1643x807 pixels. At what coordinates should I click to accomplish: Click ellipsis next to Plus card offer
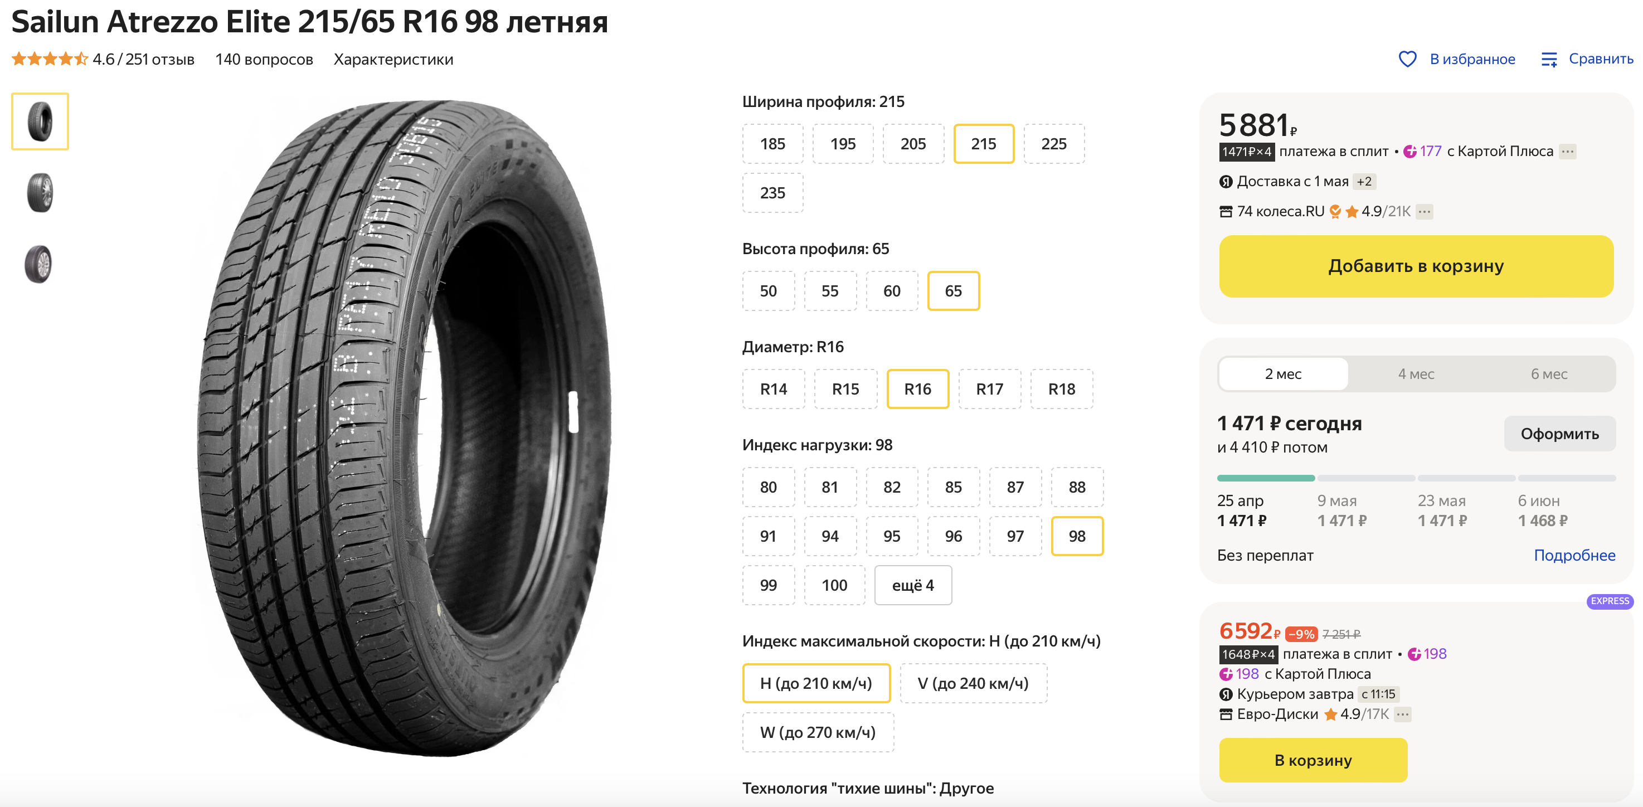click(x=1567, y=152)
